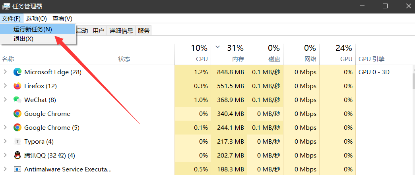
Task: Expand the WeChat (8) process group
Action: (x=5, y=100)
